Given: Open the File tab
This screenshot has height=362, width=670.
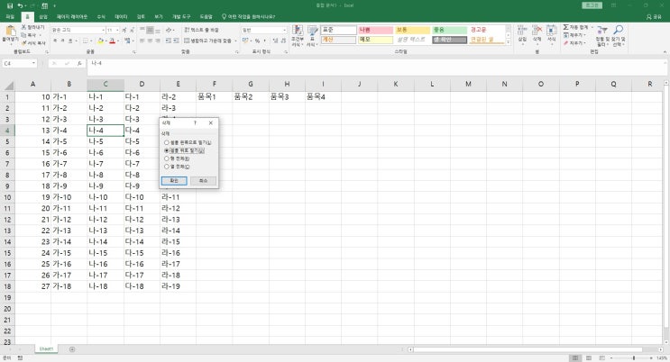Looking at the screenshot, I should [x=10, y=16].
